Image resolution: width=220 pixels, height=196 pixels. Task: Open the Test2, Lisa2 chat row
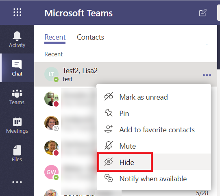tap(126, 74)
